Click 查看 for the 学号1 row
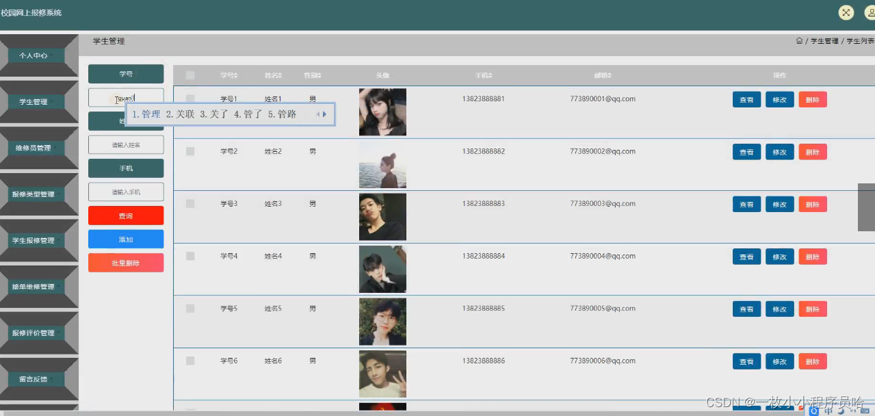 click(746, 99)
